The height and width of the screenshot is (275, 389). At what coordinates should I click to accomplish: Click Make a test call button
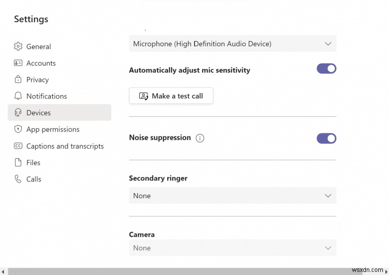(171, 96)
